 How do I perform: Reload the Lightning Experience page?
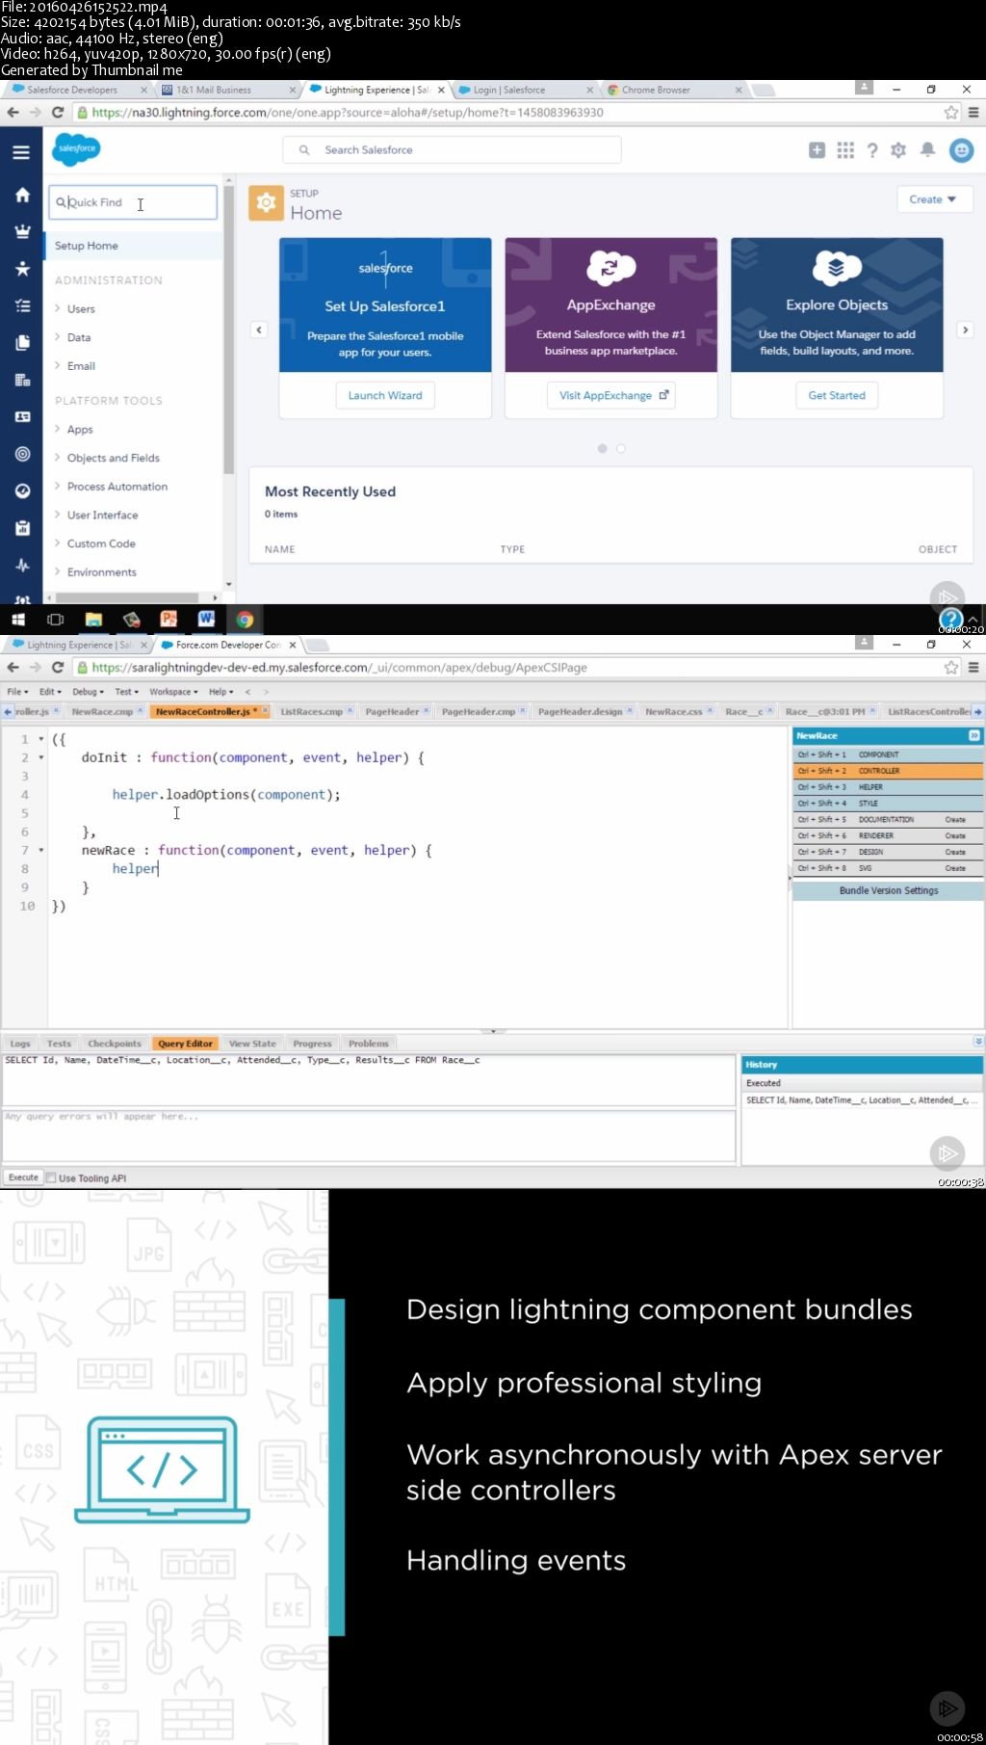58,113
